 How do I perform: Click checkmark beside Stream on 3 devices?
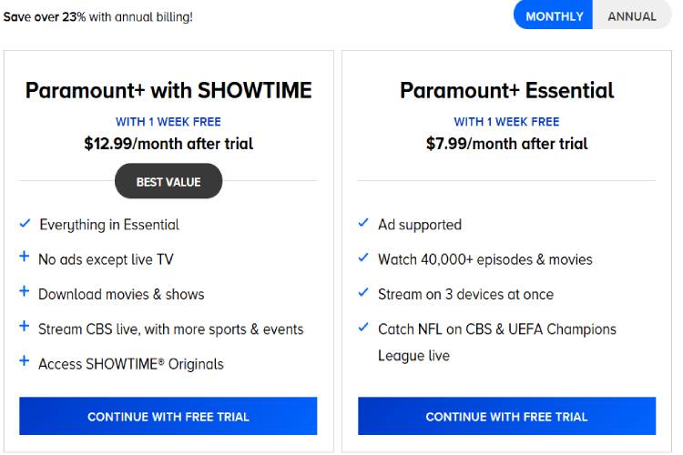[363, 293]
